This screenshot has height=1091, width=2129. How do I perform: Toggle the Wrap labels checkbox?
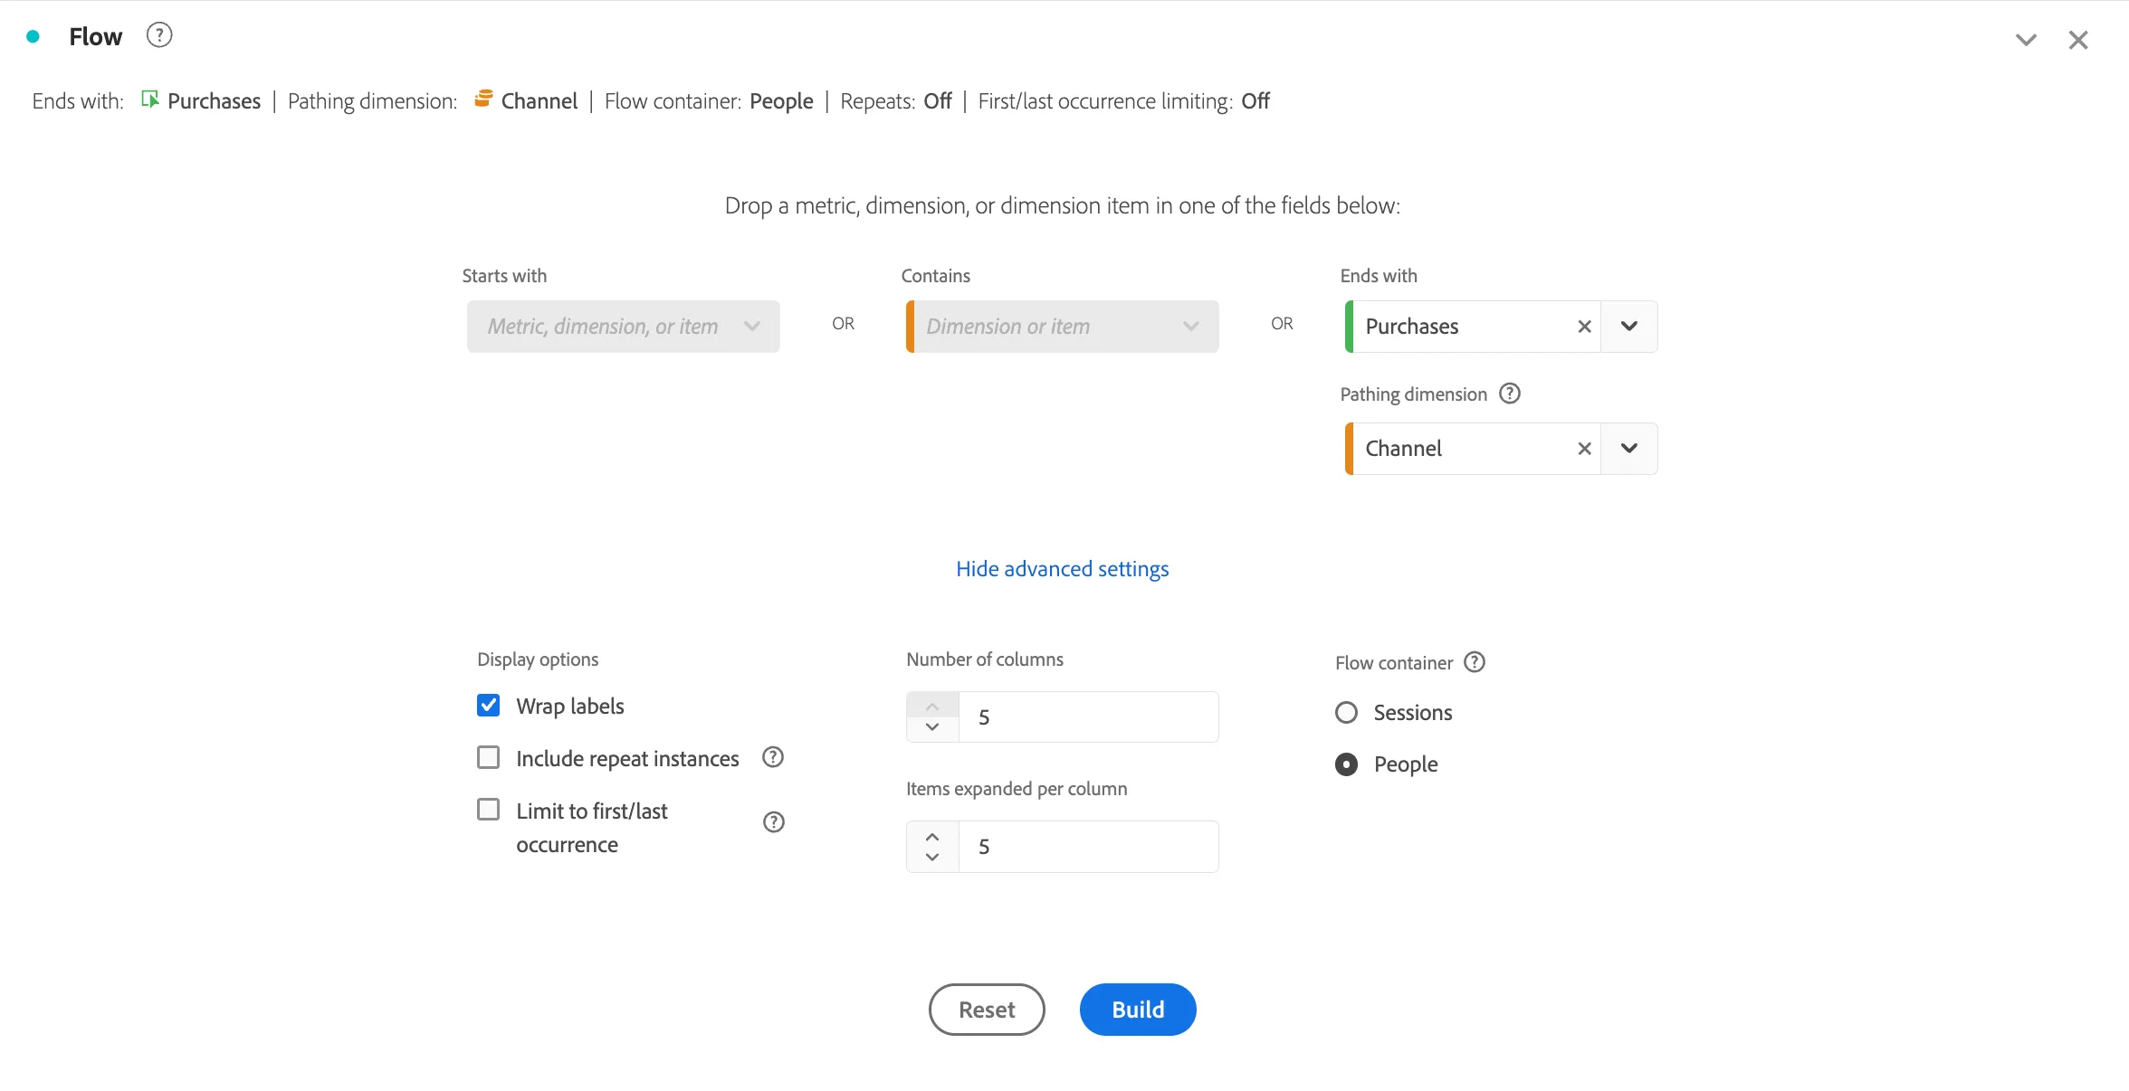point(488,706)
